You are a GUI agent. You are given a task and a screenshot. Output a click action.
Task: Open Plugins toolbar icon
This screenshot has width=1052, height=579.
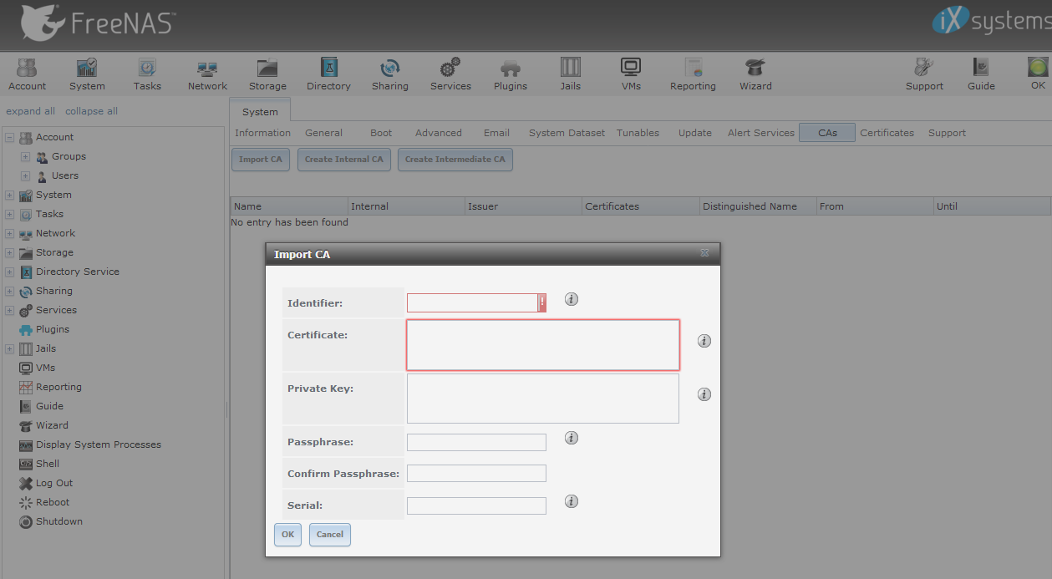point(511,74)
